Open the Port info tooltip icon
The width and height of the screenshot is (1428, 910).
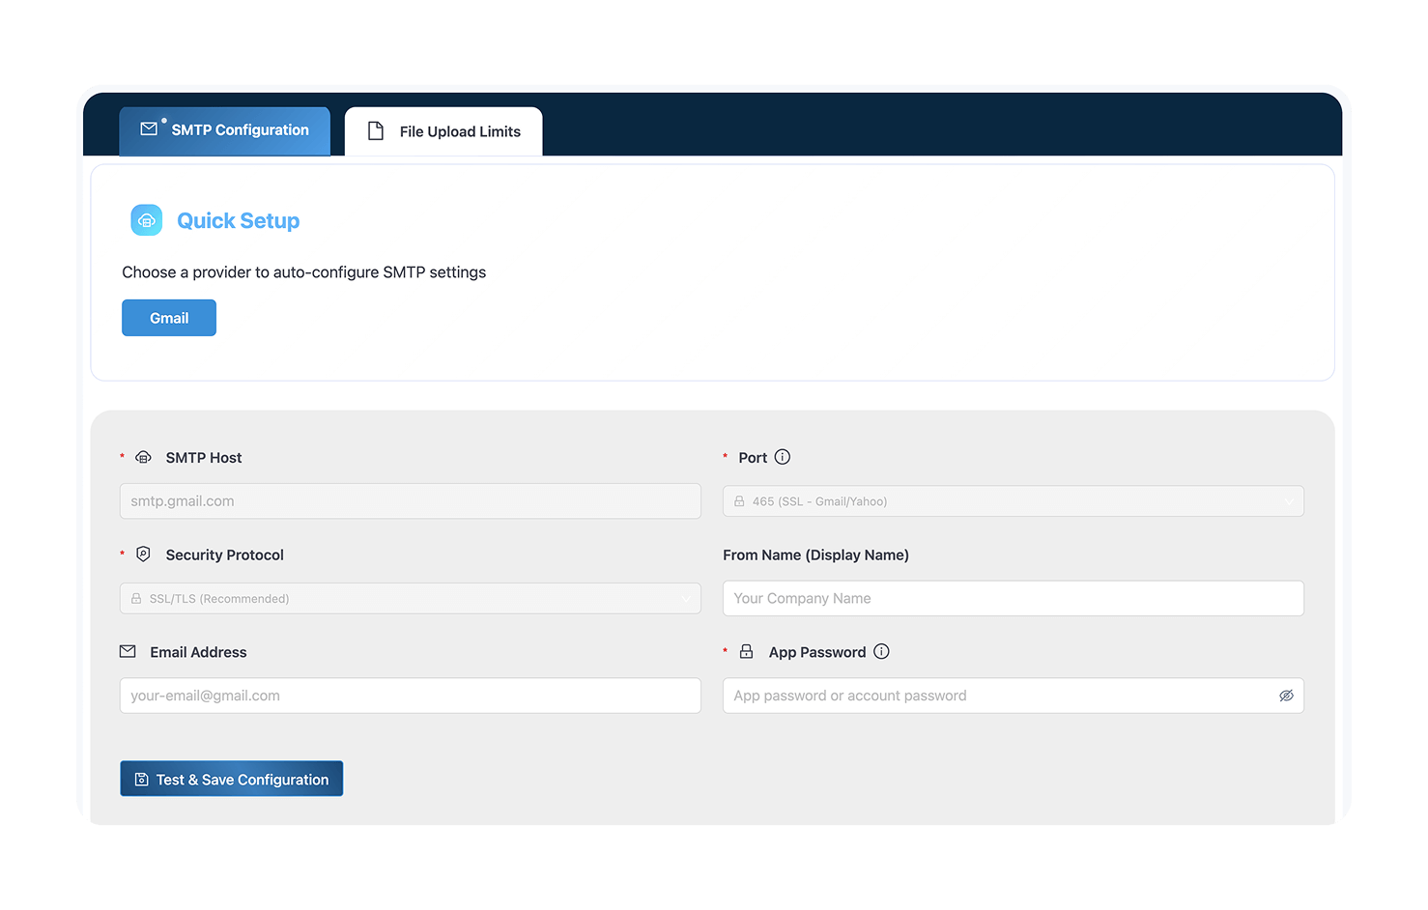[x=783, y=457]
